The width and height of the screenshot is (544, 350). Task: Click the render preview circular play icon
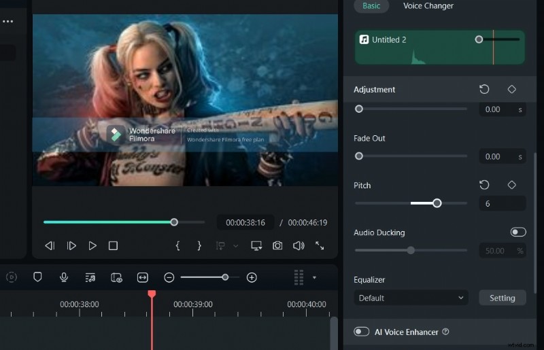pos(12,277)
